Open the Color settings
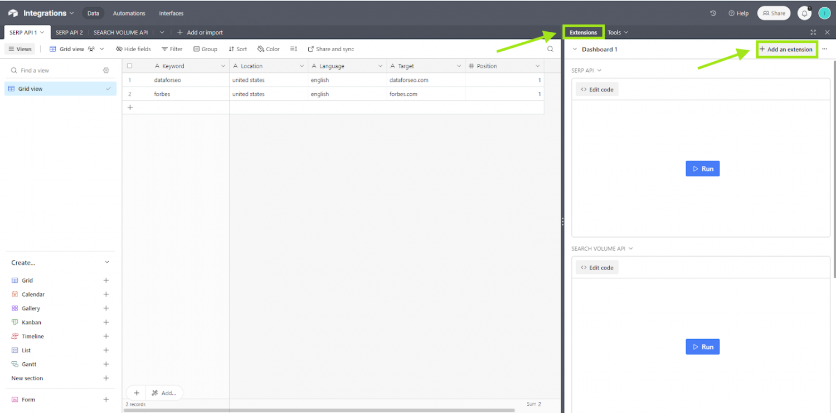836x413 pixels. point(268,49)
